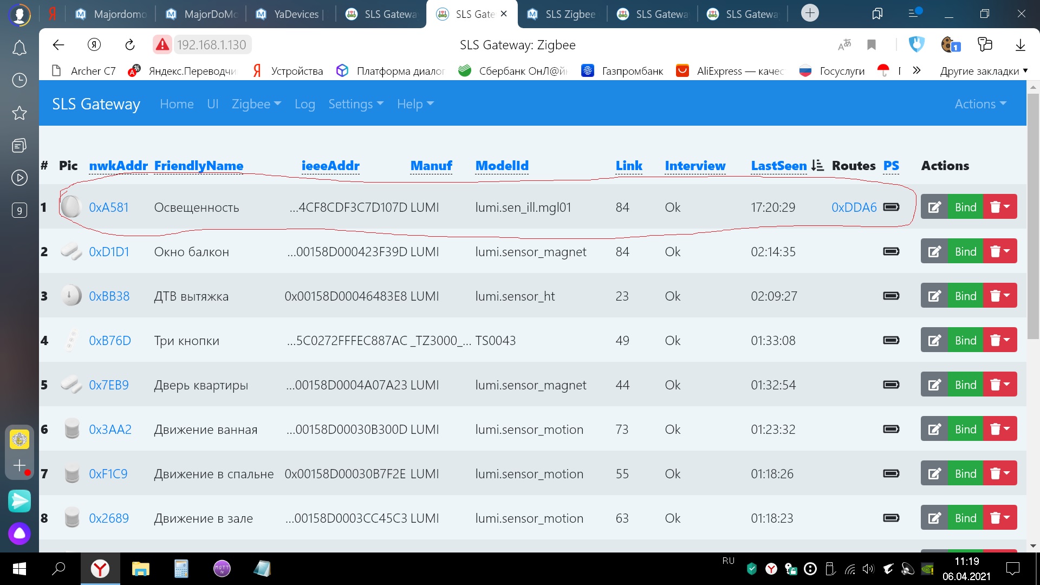The width and height of the screenshot is (1040, 585).
Task: Click edit icon for Три кнопки row
Action: [934, 340]
